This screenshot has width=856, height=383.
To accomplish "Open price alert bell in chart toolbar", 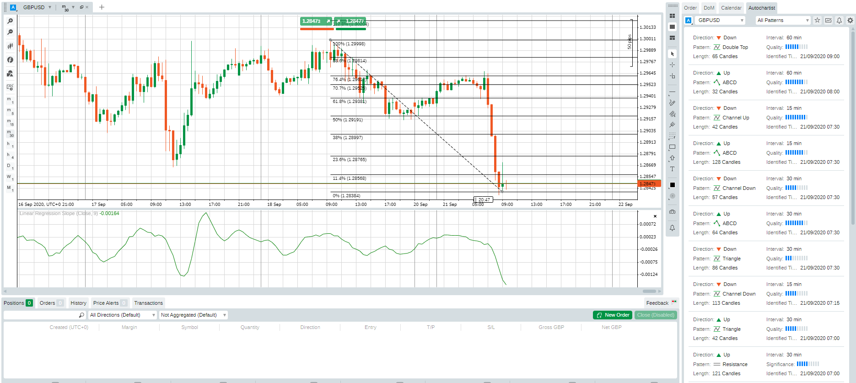I will (x=672, y=228).
